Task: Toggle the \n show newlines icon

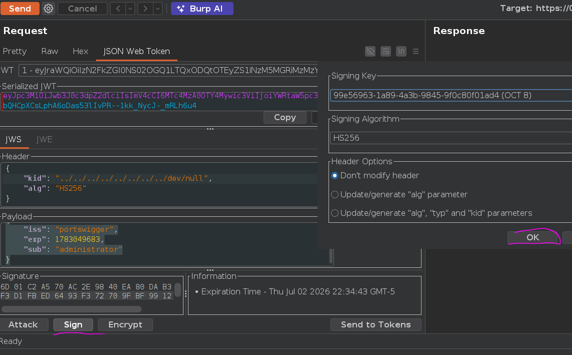Action: [x=401, y=51]
